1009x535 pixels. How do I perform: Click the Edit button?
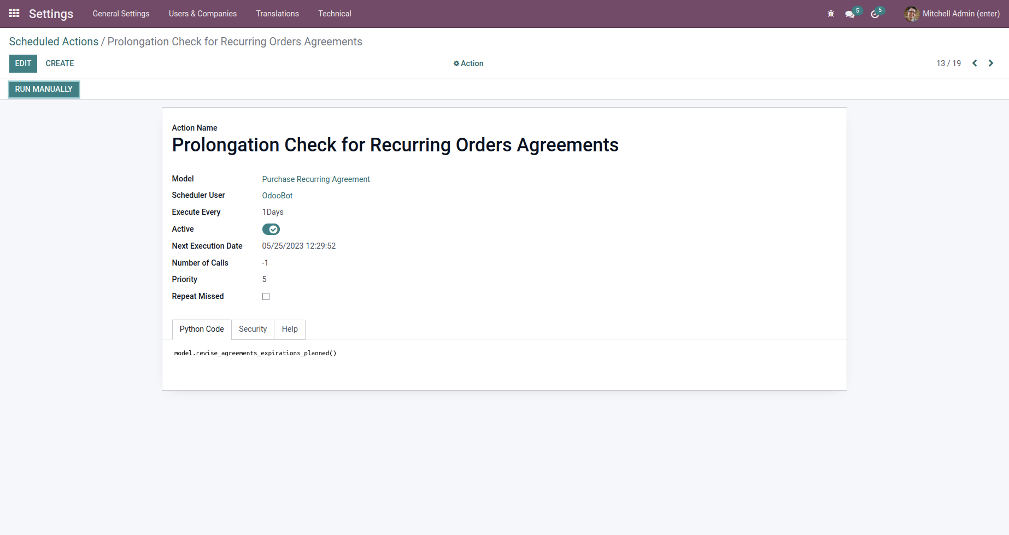[23, 63]
